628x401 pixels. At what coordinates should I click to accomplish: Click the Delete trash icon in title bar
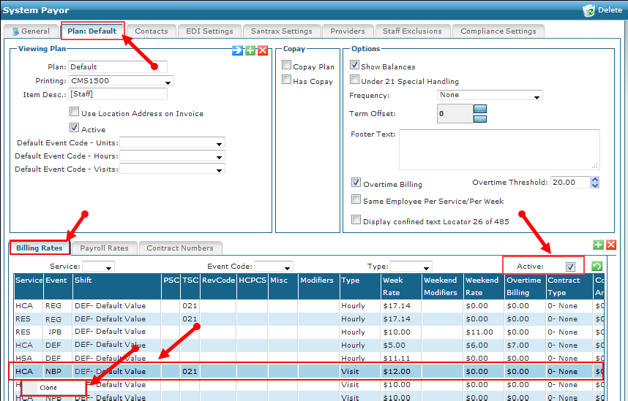point(588,10)
